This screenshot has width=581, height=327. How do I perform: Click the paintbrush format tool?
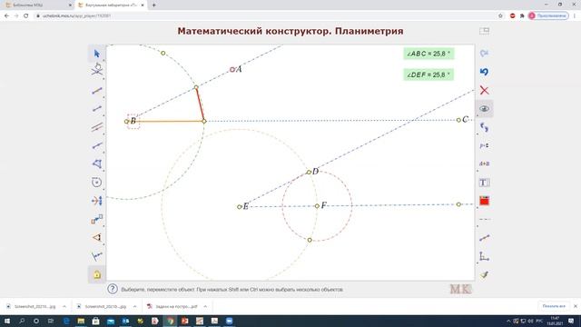[x=484, y=274]
